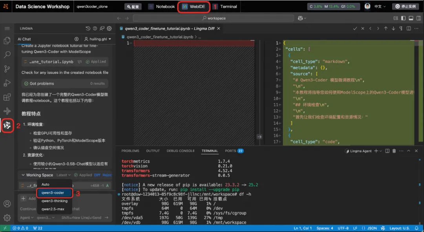Click the 停止实例 stop instance button

point(405,7)
